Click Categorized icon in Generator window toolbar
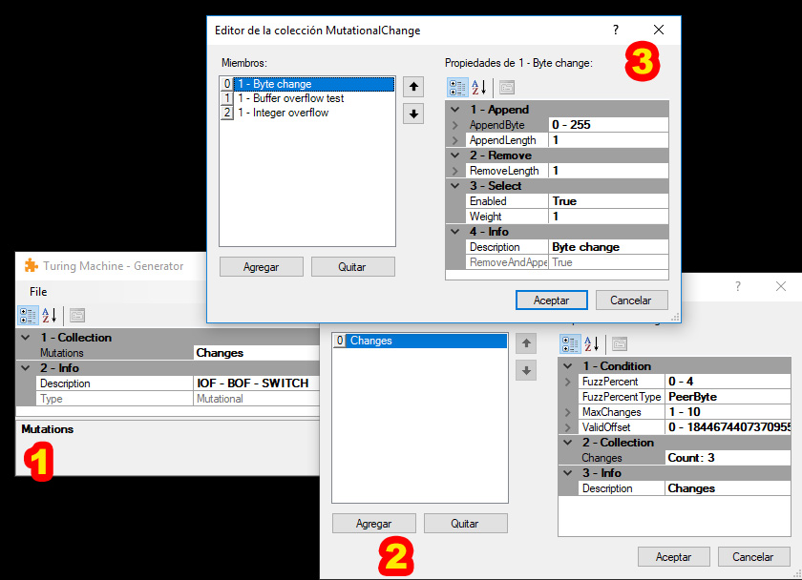The image size is (802, 580). pyautogui.click(x=28, y=315)
